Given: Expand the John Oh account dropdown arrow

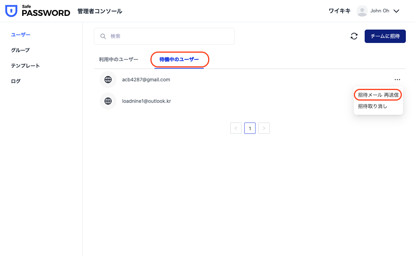Looking at the screenshot, I should point(396,11).
